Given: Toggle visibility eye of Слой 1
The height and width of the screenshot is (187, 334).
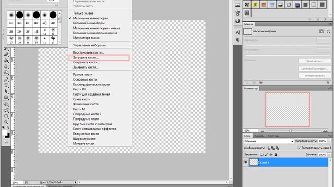Looking at the screenshot, I should (x=246, y=162).
